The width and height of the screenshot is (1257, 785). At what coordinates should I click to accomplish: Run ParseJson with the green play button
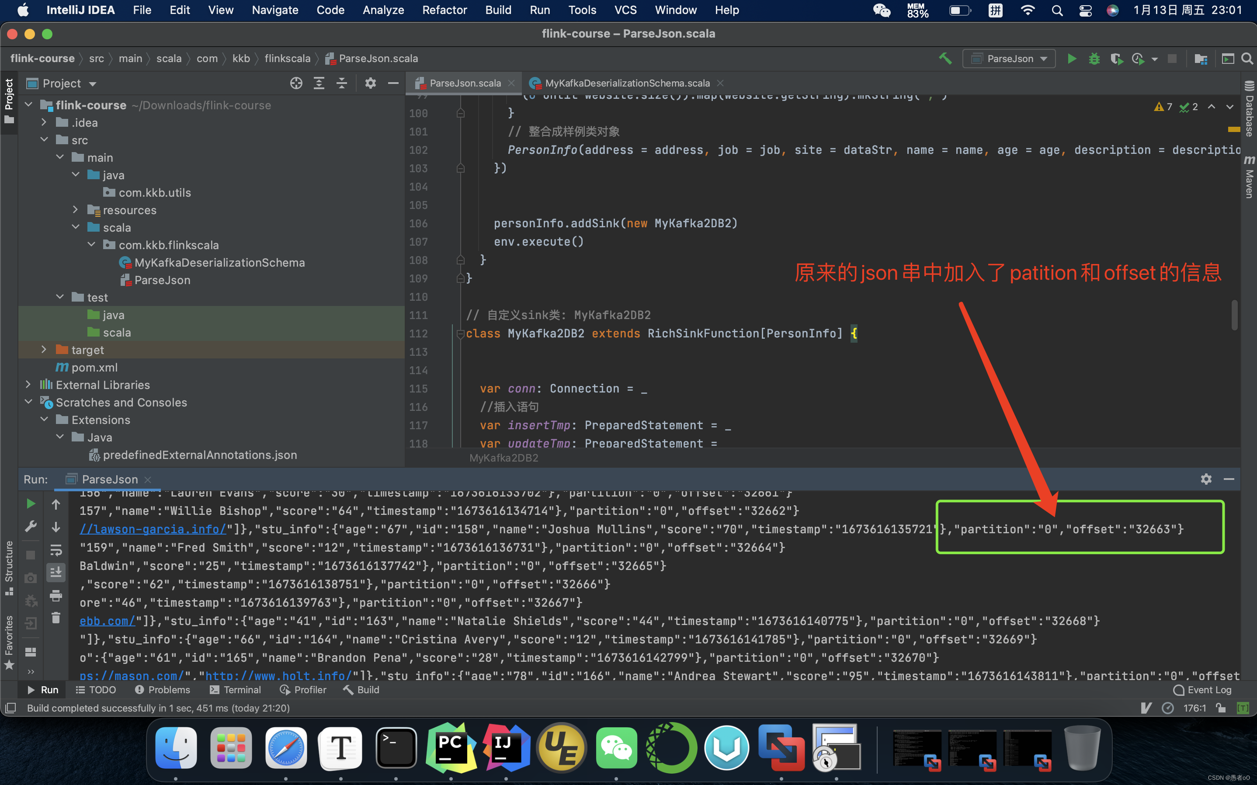[1072, 59]
